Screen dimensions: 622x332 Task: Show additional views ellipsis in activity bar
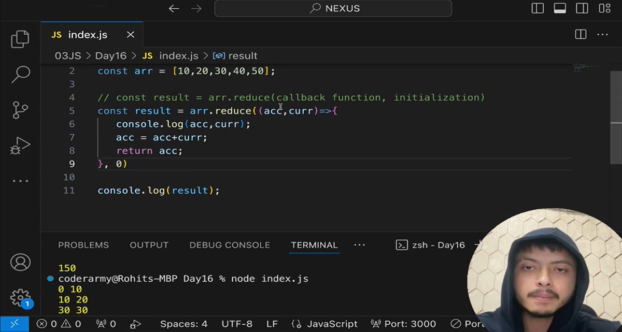20,181
